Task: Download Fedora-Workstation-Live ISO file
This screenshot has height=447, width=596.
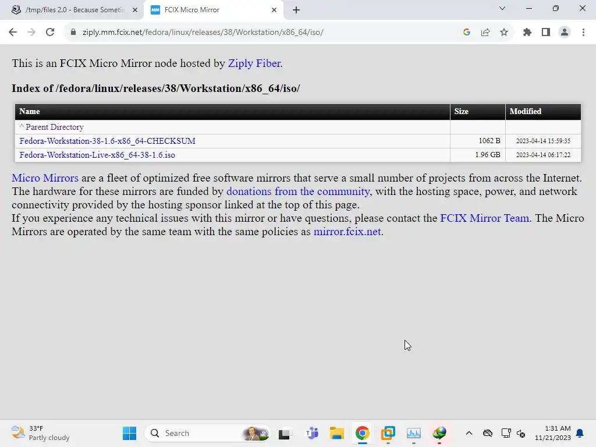Action: 97,155
